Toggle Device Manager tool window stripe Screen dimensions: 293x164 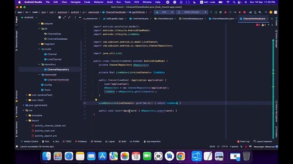point(276,39)
